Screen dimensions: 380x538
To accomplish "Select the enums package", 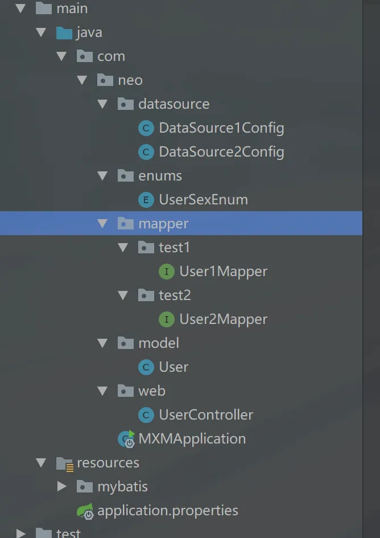I will 160,176.
